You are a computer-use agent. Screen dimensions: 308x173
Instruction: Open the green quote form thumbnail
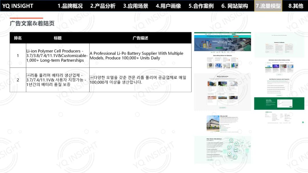pyautogui.click(x=279, y=104)
